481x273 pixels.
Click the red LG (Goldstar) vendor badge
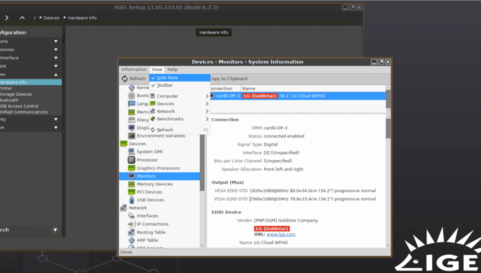(272, 229)
